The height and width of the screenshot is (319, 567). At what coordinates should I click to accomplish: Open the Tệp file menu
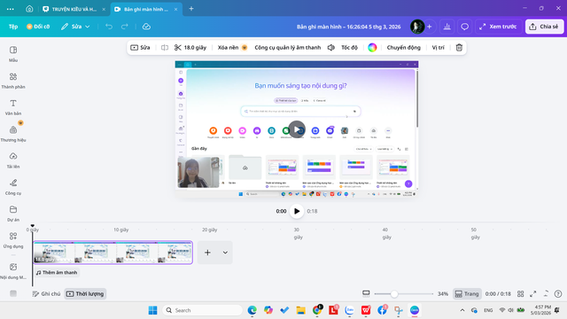(x=13, y=27)
